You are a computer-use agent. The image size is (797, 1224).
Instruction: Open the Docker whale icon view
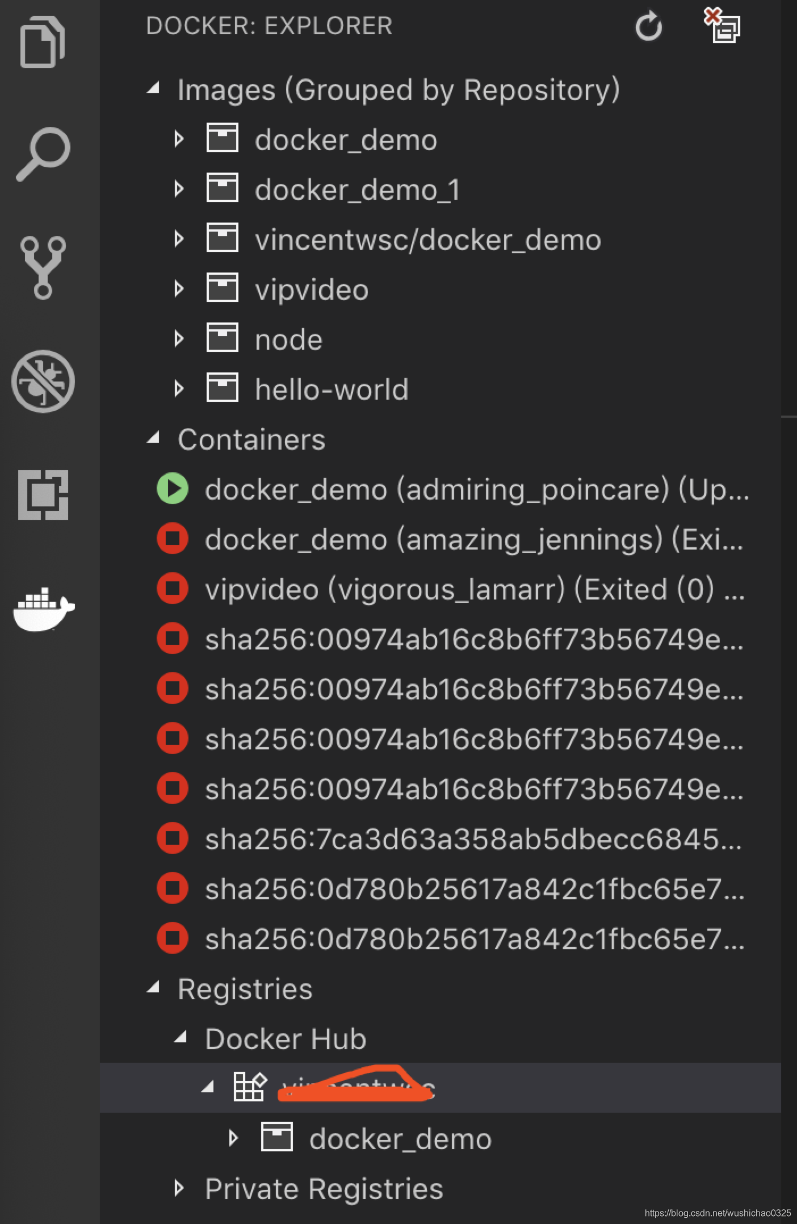click(44, 609)
